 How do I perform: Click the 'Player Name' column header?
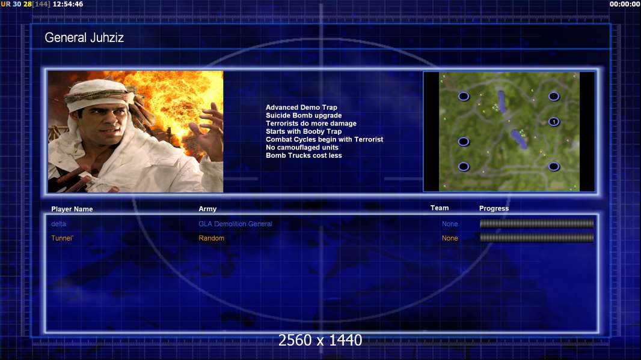72,209
